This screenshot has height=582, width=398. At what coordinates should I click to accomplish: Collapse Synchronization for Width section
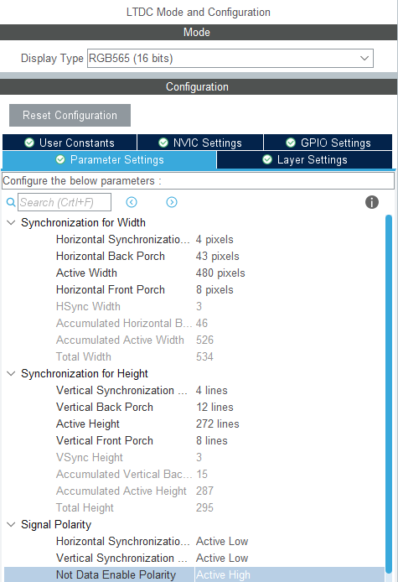coord(11,223)
